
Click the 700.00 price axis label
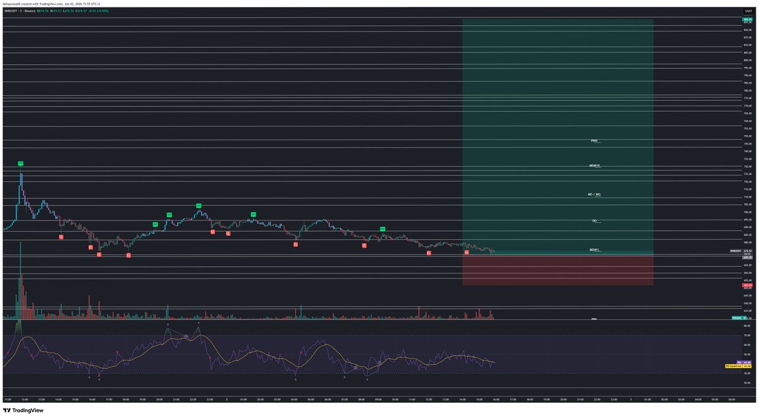tap(747, 212)
